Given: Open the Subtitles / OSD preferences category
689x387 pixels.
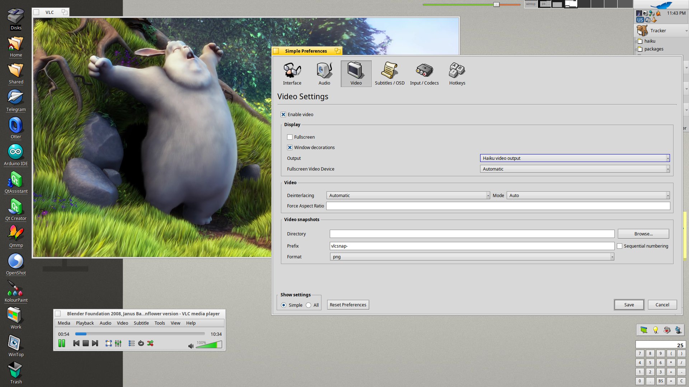Looking at the screenshot, I should pyautogui.click(x=389, y=74).
